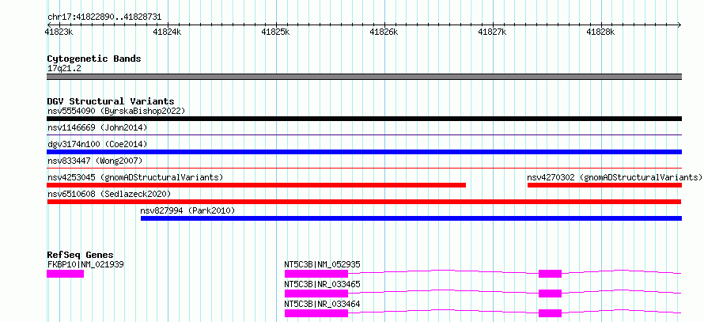Click the chr17:41822890..41828731 coordinate text
The image size is (704, 322).
pyautogui.click(x=104, y=17)
